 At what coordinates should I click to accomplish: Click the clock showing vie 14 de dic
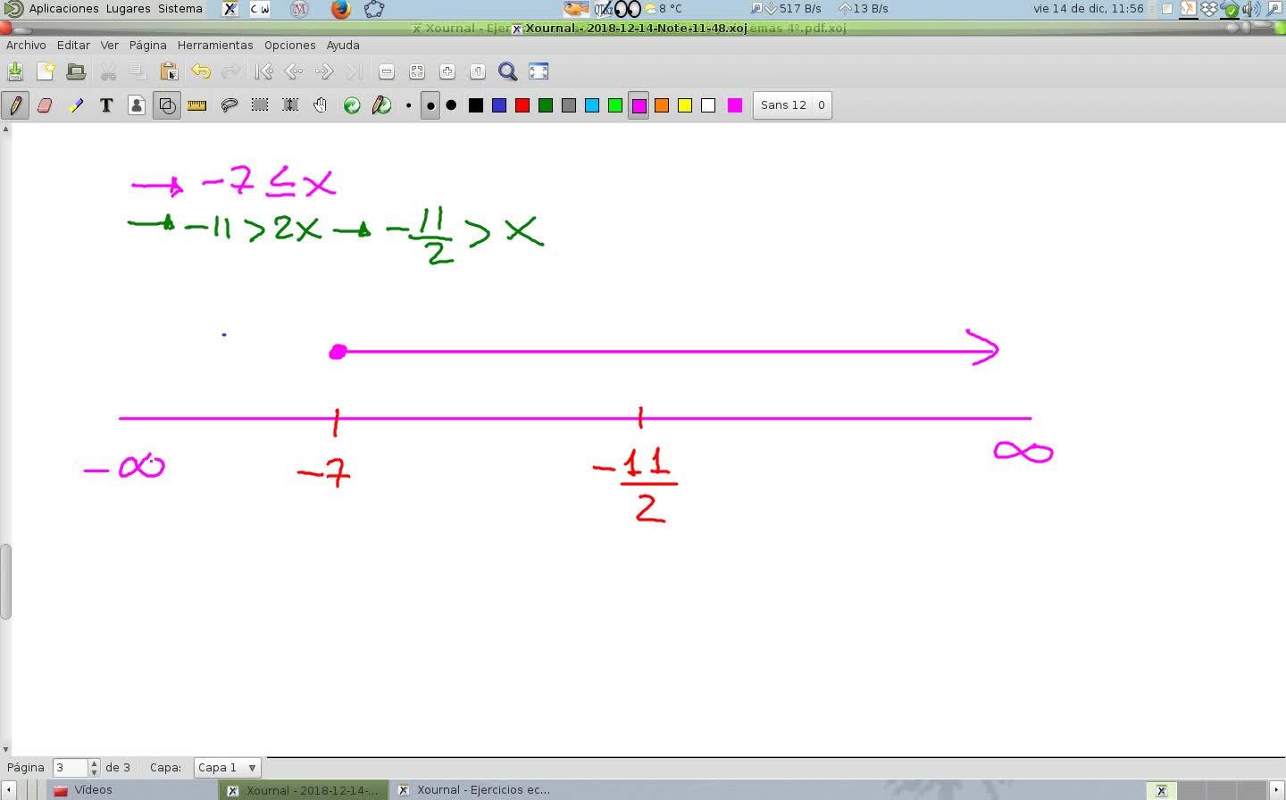pyautogui.click(x=1089, y=8)
